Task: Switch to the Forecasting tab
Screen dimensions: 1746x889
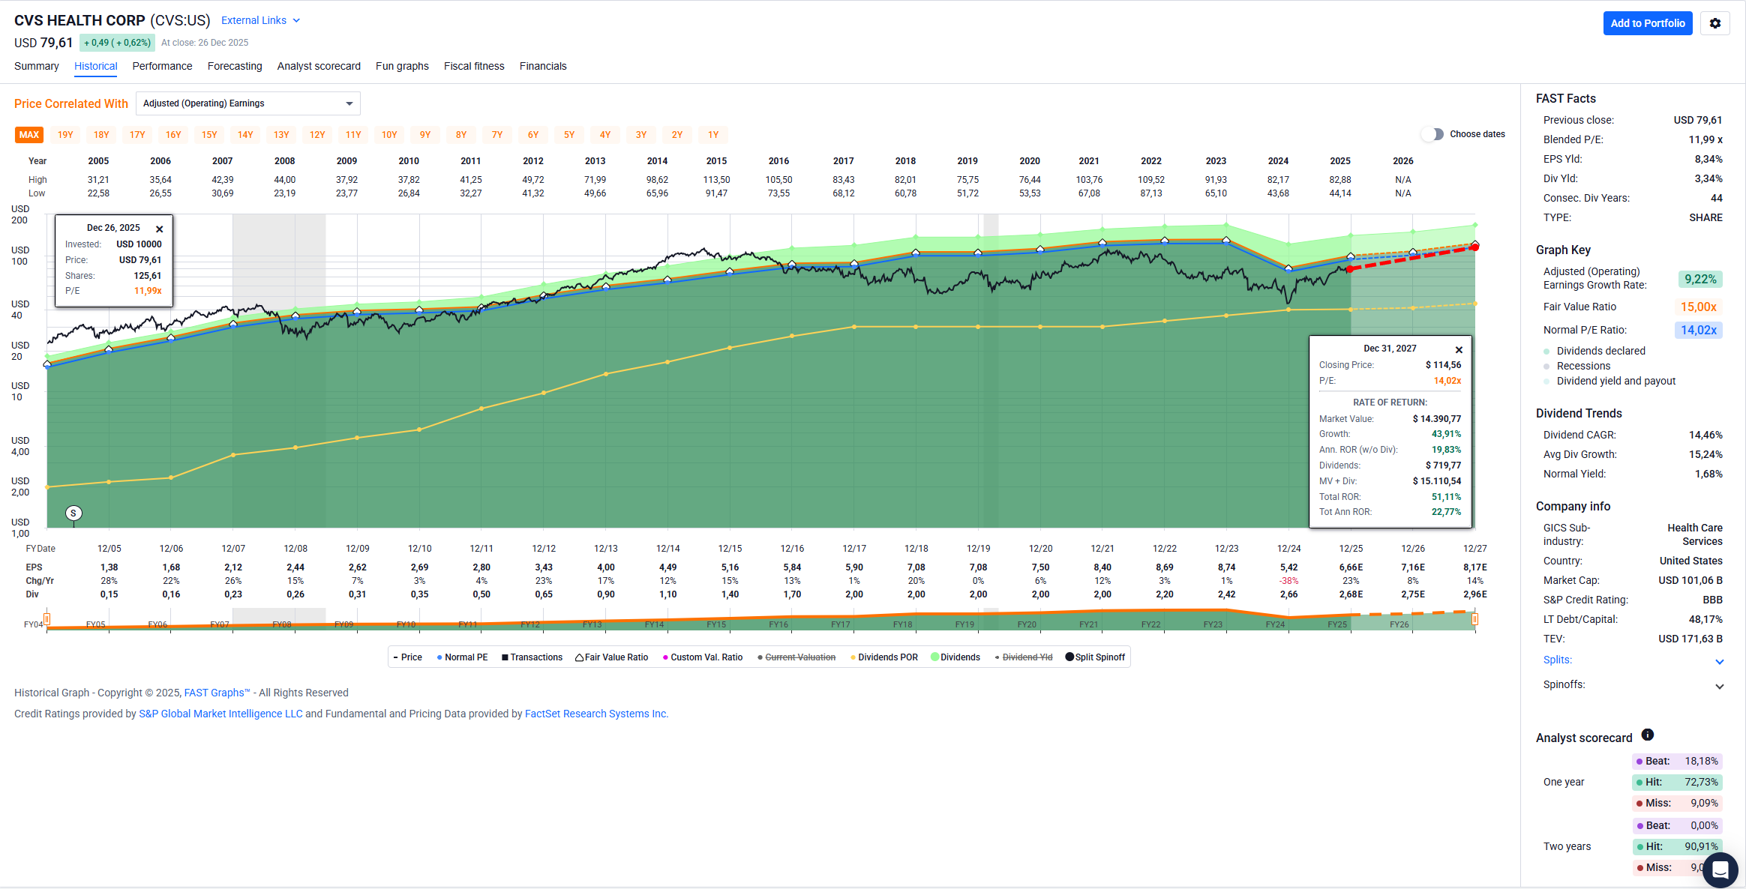Action: [235, 66]
